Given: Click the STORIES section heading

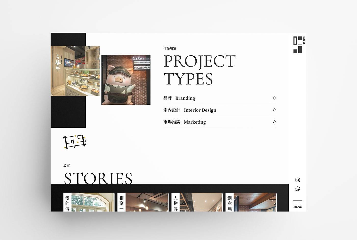Looking at the screenshot, I should [98, 178].
